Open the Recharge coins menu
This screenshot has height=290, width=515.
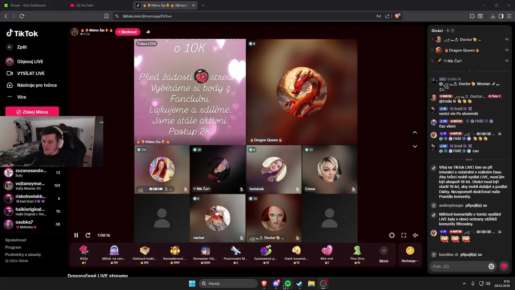[410, 255]
